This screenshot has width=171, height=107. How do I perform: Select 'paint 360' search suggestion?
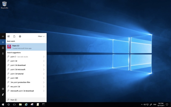click(x=14, y=78)
